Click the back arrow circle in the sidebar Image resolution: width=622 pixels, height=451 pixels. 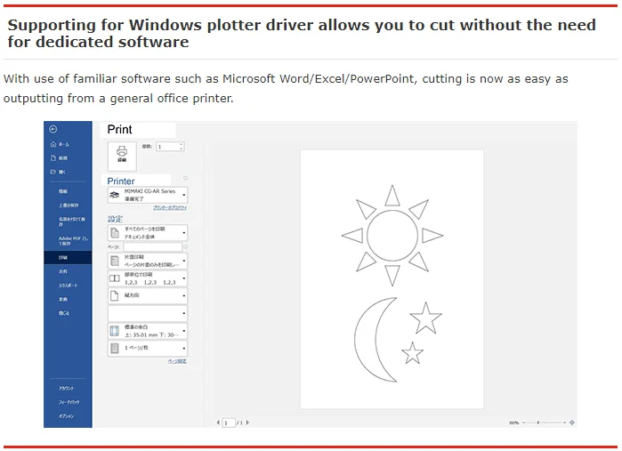[53, 129]
